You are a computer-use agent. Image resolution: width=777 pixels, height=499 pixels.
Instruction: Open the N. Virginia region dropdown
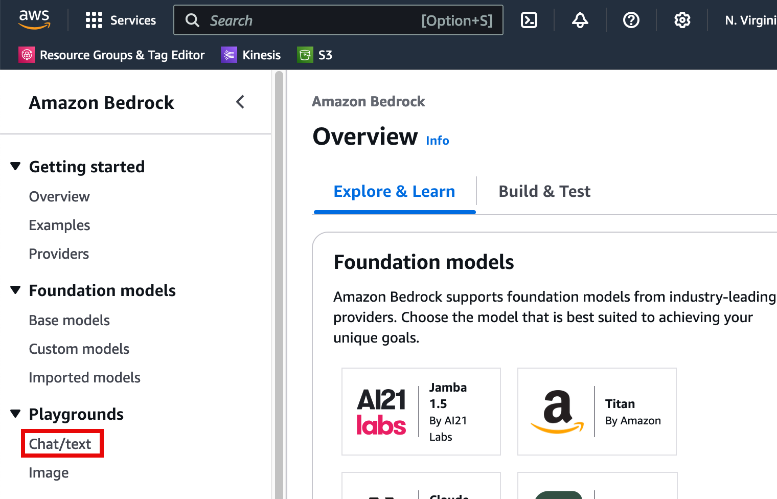tap(750, 20)
